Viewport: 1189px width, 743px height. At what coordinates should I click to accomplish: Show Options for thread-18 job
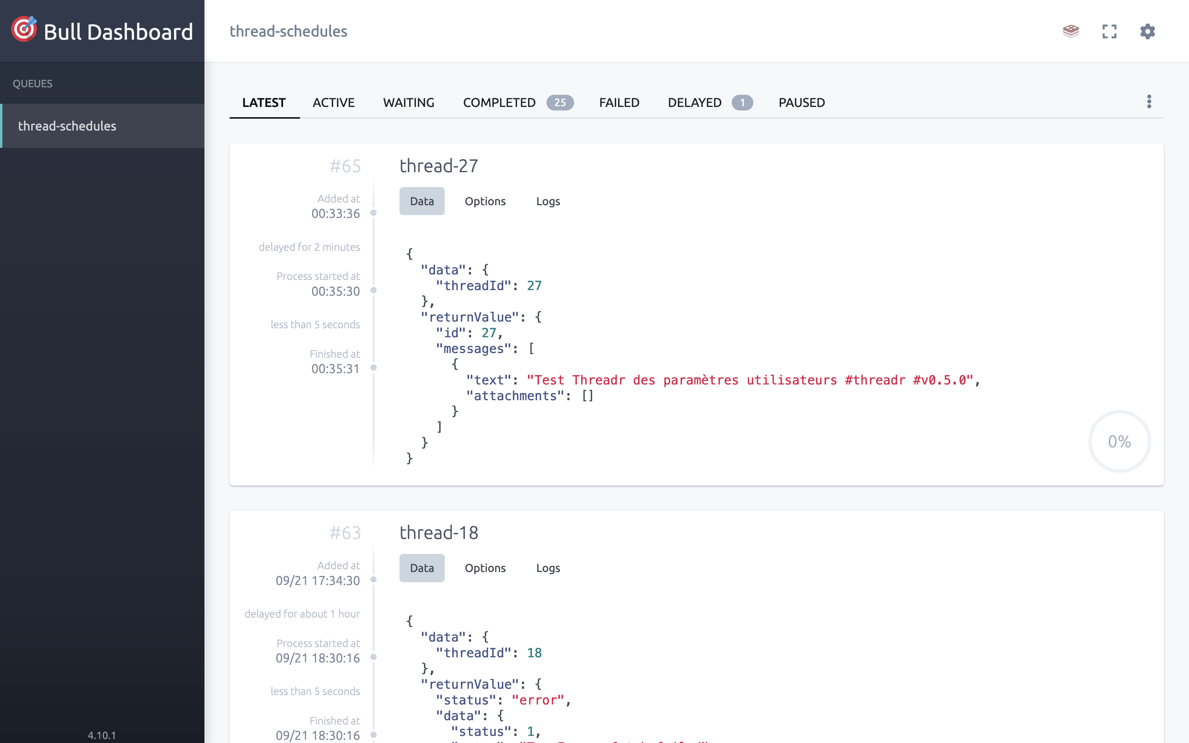pyautogui.click(x=485, y=568)
